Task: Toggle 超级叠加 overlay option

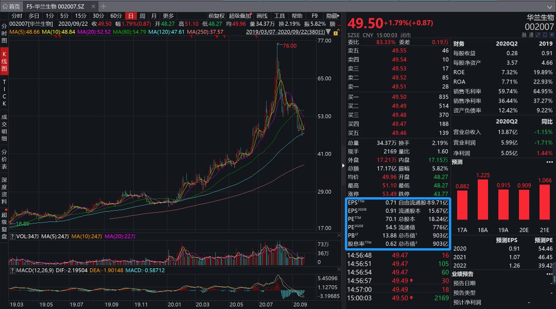Action: pos(240,16)
